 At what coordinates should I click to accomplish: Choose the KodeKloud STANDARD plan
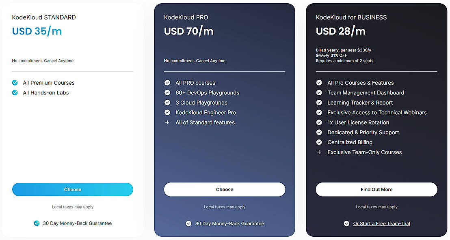pos(72,189)
